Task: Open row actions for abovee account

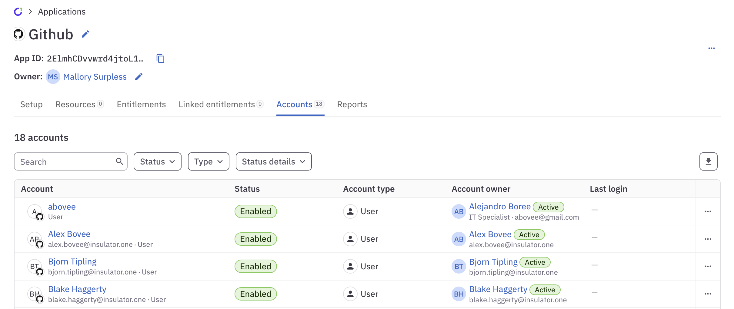Action: coord(708,211)
